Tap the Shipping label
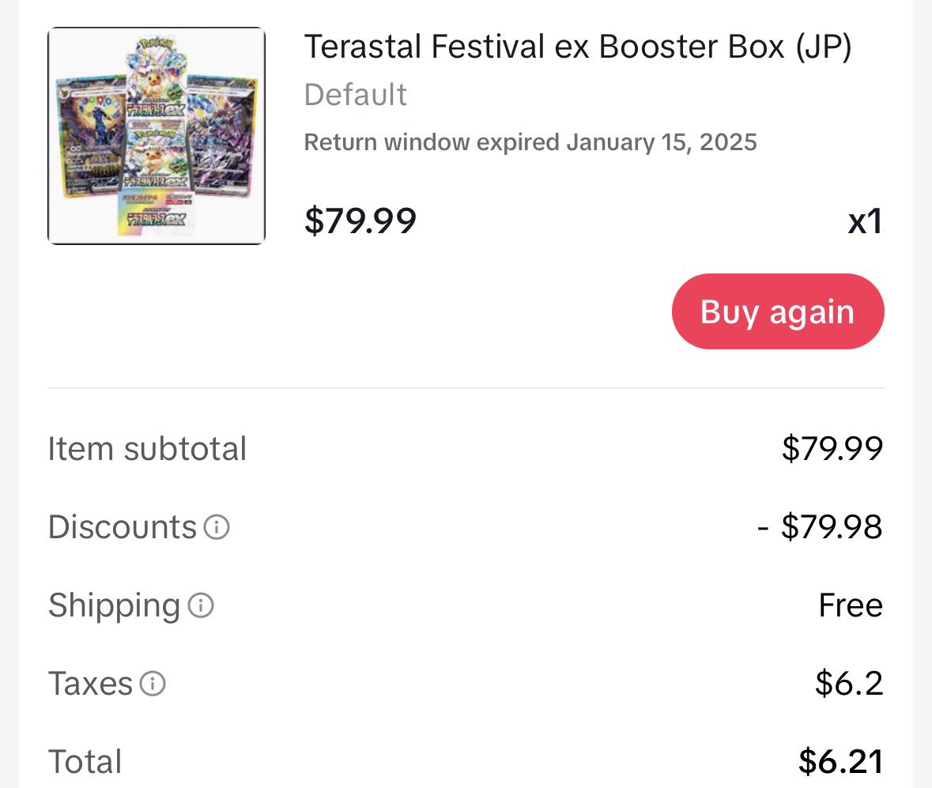This screenshot has width=932, height=788. [114, 606]
